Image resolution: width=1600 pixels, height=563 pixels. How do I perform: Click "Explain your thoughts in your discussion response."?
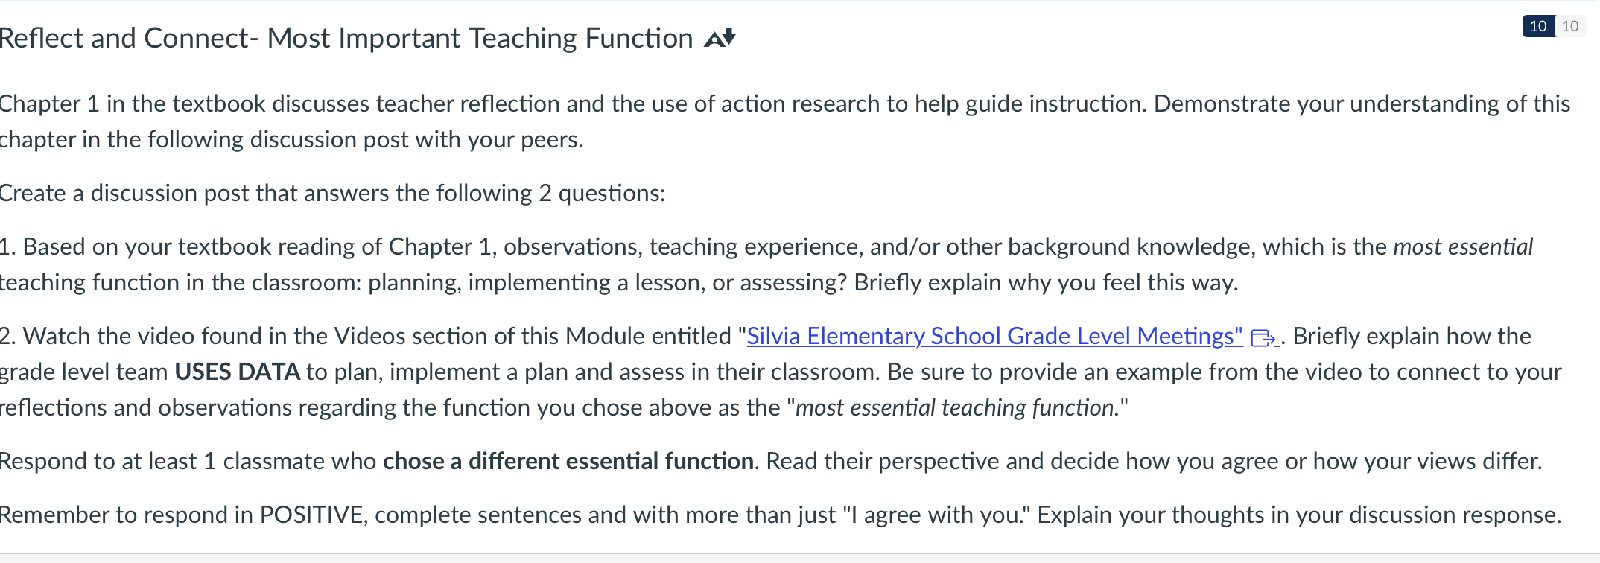point(1299,515)
